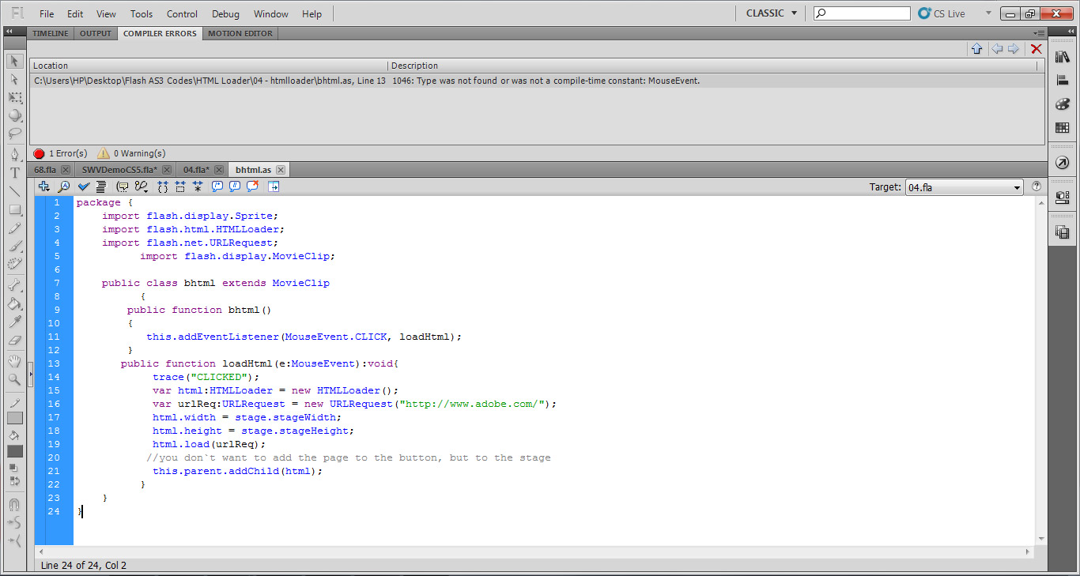Viewport: 1080px width, 576px height.
Task: Select the Paint Bucket tool
Action: click(15, 303)
